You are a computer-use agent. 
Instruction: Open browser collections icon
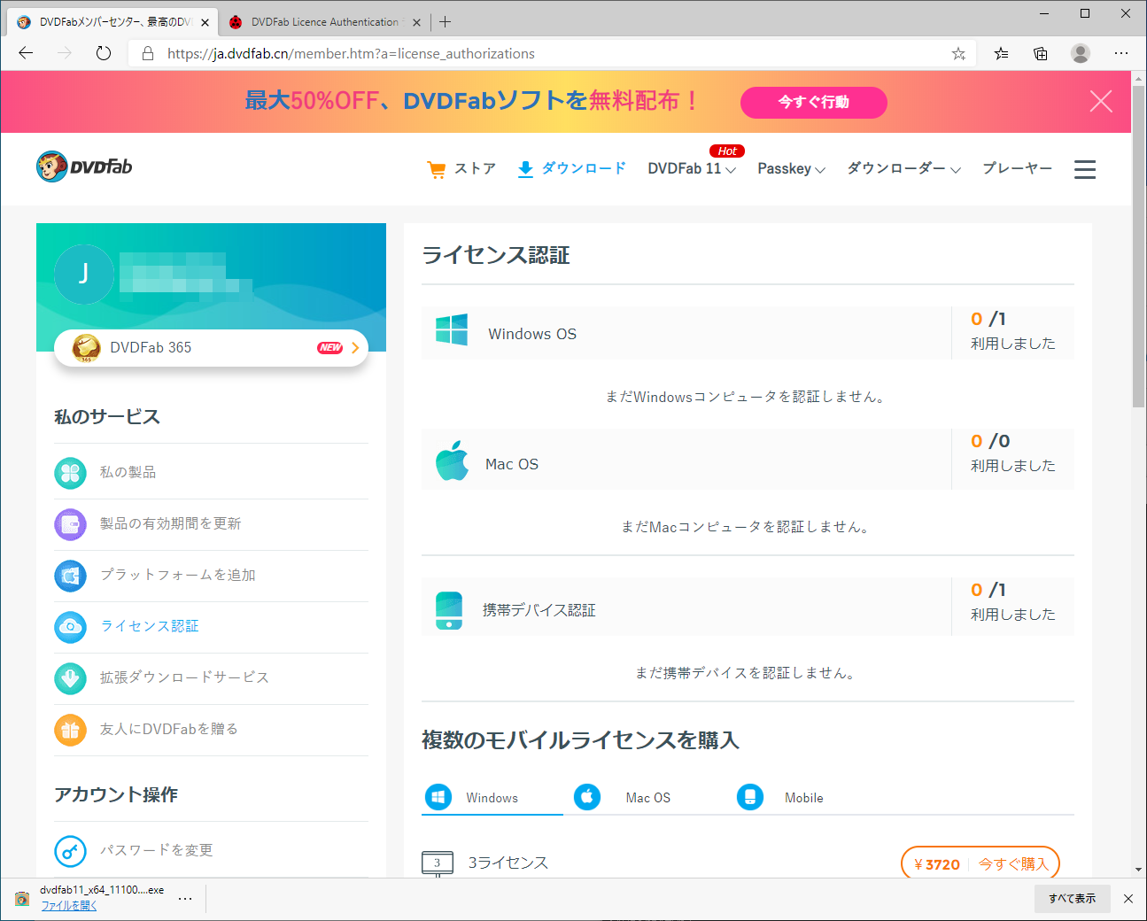[1041, 53]
